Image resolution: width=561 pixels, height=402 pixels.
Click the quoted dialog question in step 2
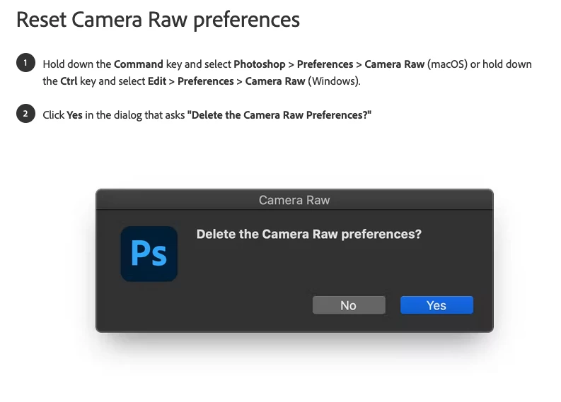point(279,115)
